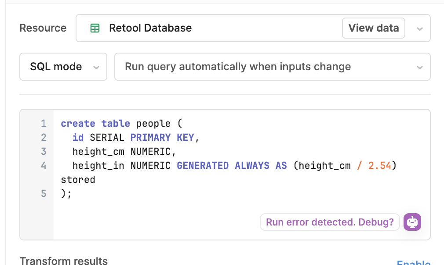Expand the Resource selector chevron

pyautogui.click(x=419, y=29)
